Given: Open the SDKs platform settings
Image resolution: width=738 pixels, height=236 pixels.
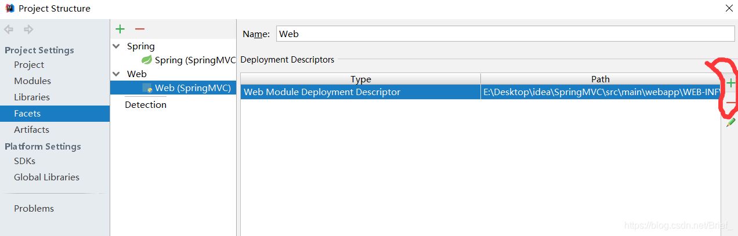Looking at the screenshot, I should (x=24, y=161).
